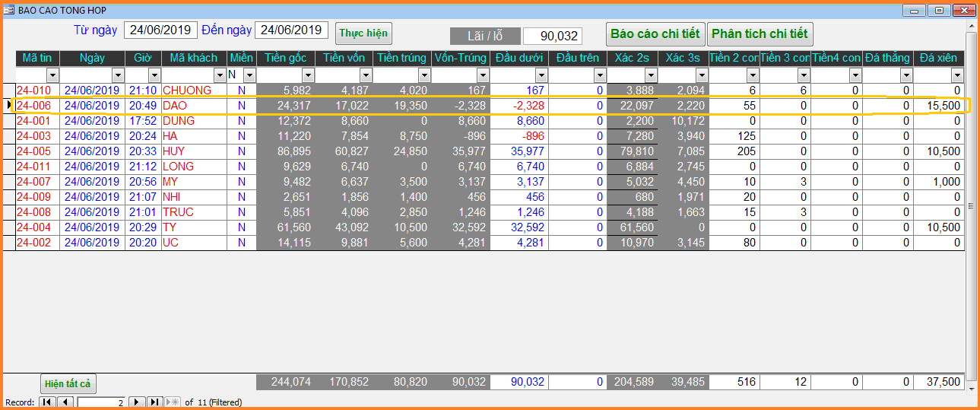Viewport: 980px width, 410px height.
Task: Select customer HUY in the table
Action: pyautogui.click(x=174, y=151)
